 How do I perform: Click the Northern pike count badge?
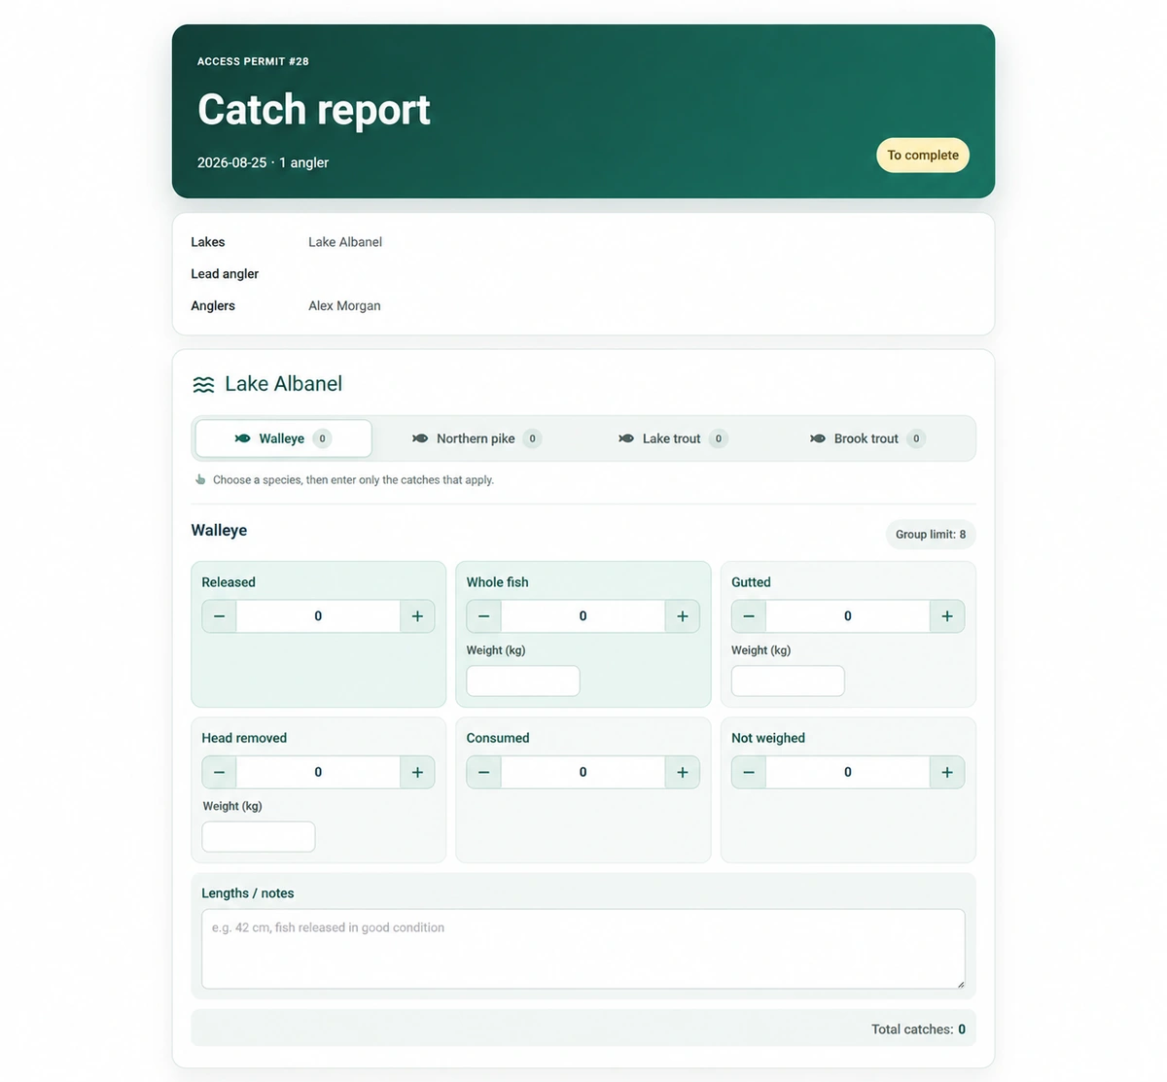(x=532, y=438)
